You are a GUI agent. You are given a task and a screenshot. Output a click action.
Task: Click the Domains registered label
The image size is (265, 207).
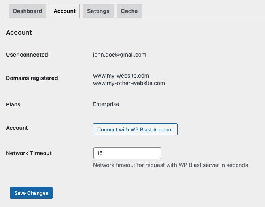pyautogui.click(x=32, y=78)
